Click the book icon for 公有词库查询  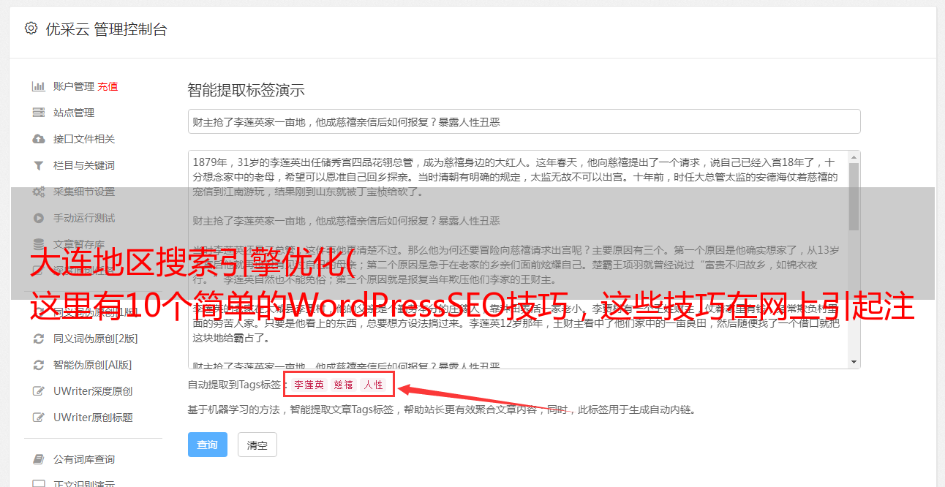[39, 459]
